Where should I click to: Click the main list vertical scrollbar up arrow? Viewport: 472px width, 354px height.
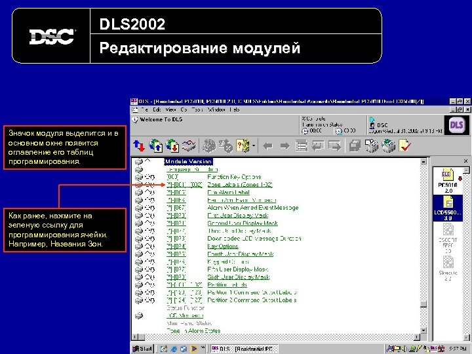click(x=423, y=162)
